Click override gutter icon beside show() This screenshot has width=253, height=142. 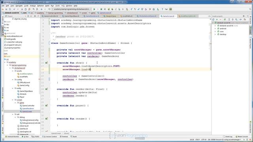pyautogui.click(x=47, y=63)
